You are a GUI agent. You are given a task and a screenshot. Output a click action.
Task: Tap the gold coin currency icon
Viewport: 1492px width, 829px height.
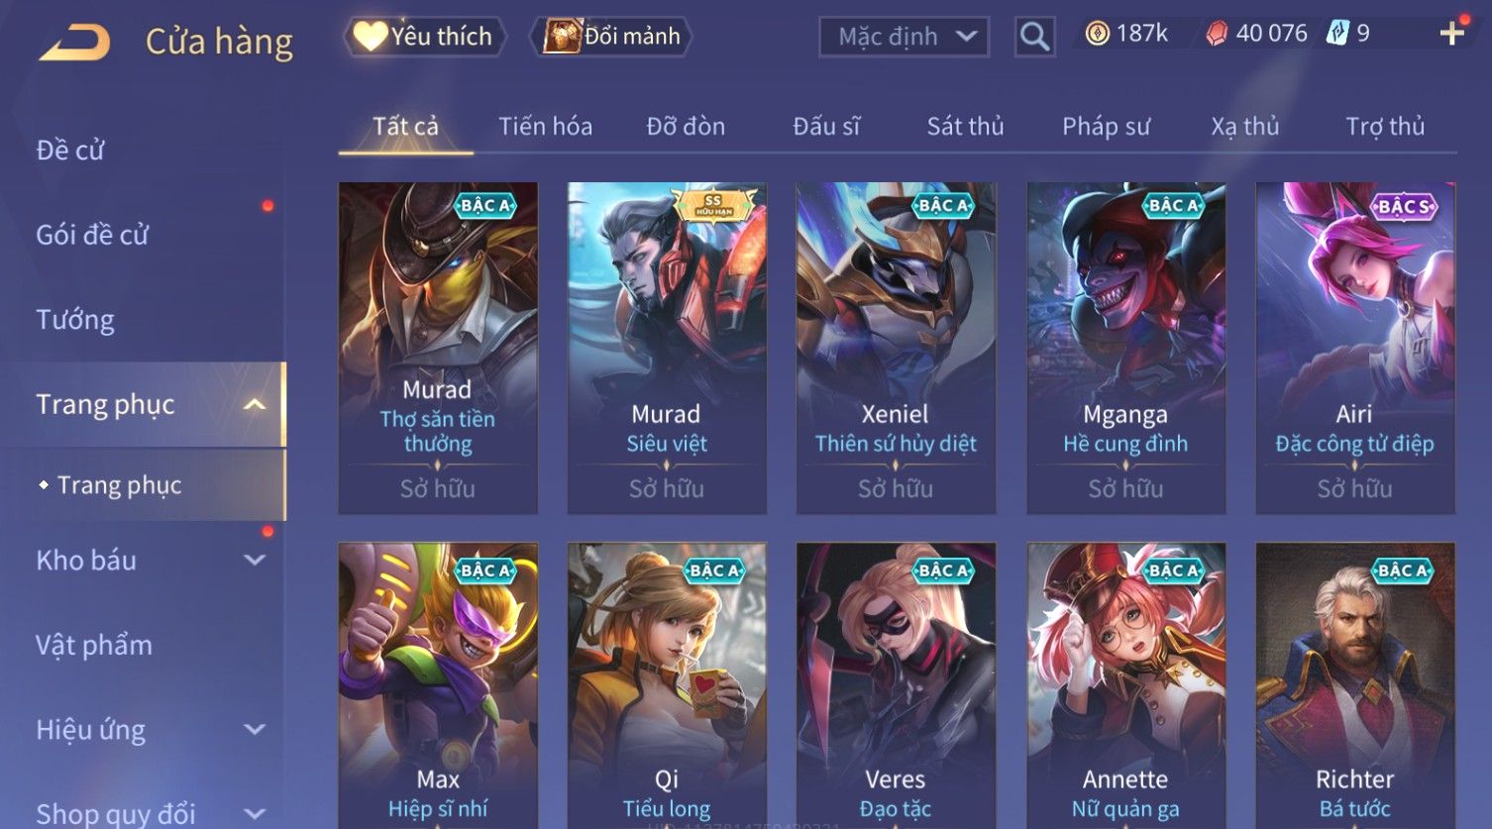point(1097,34)
